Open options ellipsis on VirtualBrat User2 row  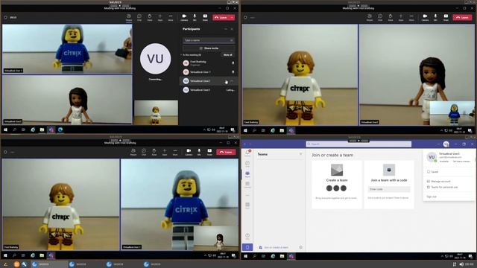point(232,81)
